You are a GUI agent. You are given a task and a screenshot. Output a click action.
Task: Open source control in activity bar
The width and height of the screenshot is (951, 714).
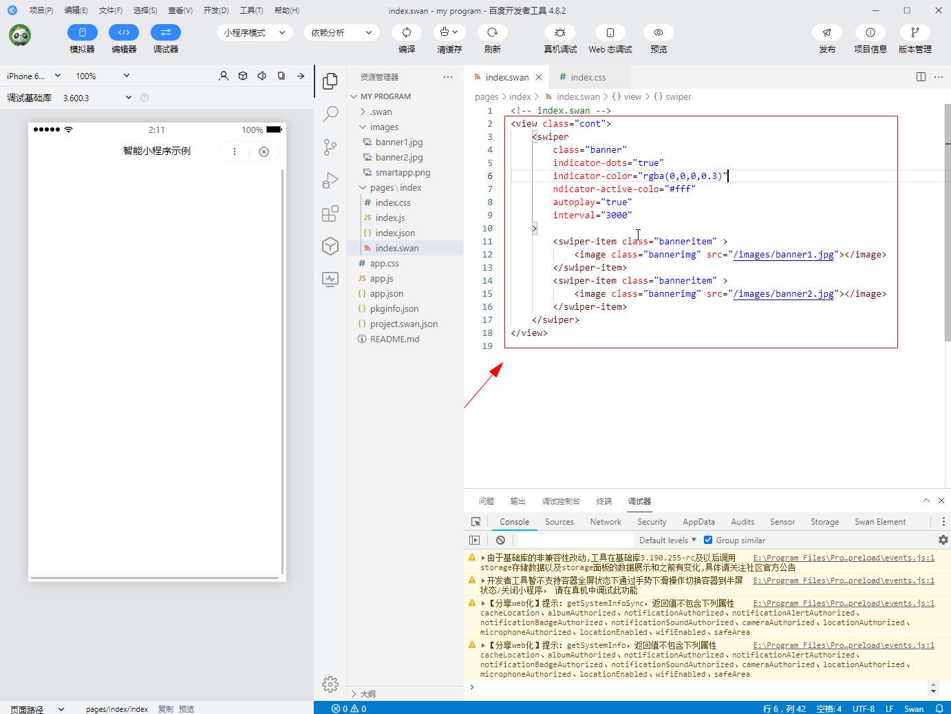click(x=330, y=147)
